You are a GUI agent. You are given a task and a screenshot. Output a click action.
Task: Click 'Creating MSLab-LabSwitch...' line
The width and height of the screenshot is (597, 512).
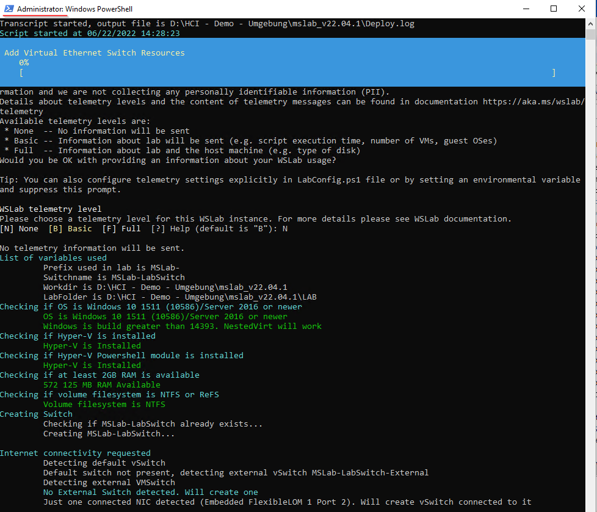click(109, 433)
